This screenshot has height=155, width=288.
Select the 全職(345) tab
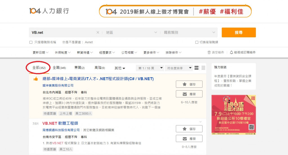(x=59, y=68)
